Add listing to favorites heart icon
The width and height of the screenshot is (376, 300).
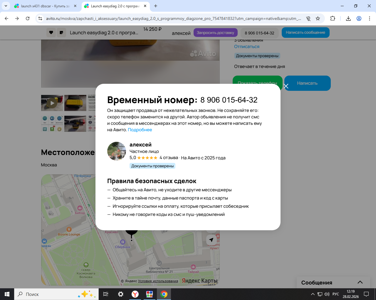[x=51, y=33]
